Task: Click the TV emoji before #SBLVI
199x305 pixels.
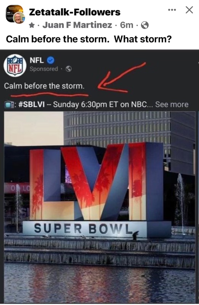Action: tap(9, 105)
